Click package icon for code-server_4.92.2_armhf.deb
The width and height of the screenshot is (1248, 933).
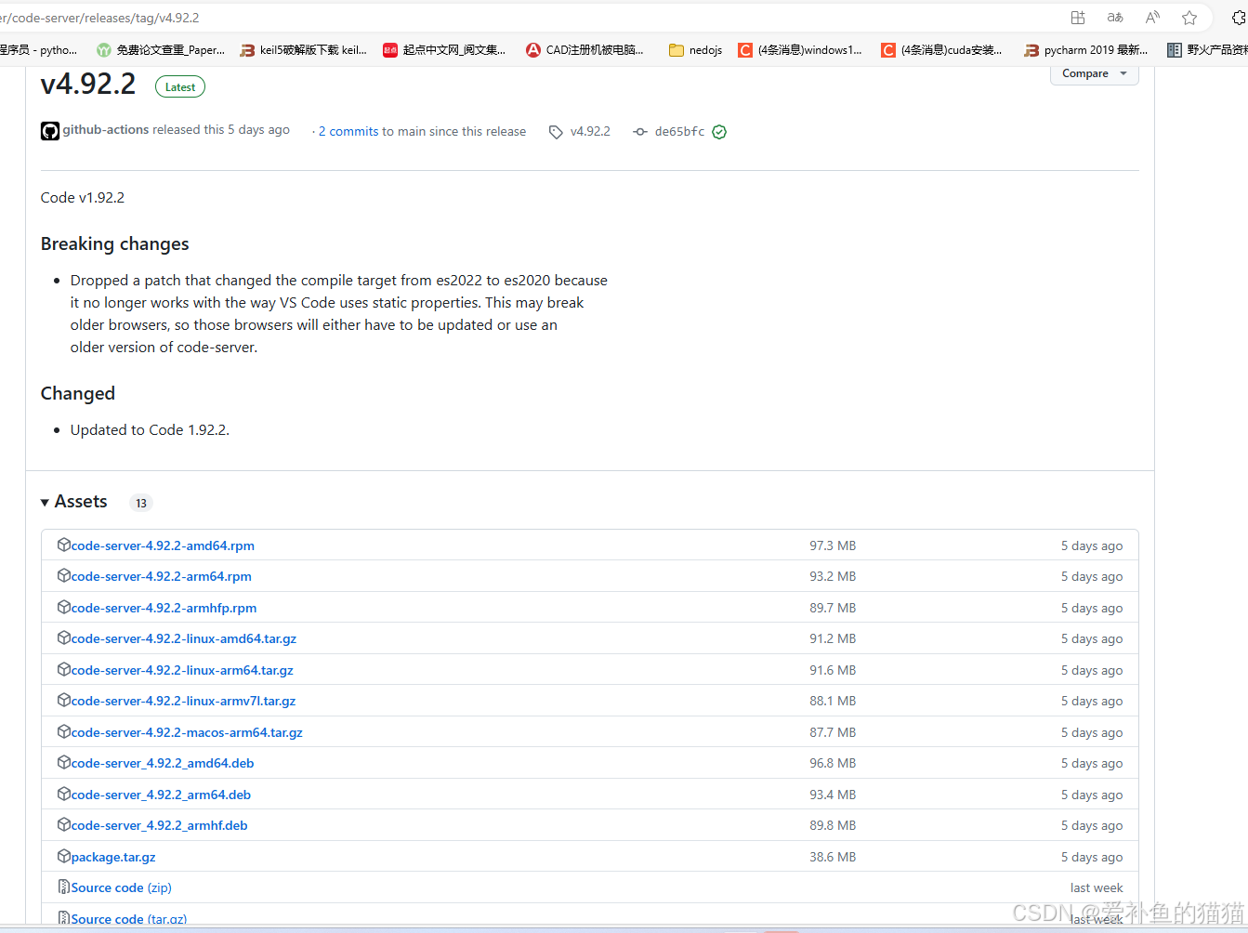64,824
